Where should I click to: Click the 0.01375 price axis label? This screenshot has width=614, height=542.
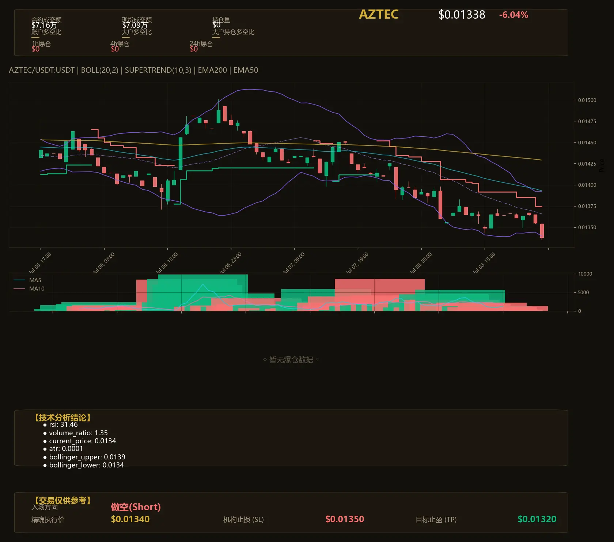[587, 206]
